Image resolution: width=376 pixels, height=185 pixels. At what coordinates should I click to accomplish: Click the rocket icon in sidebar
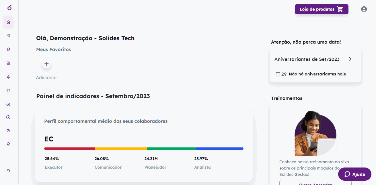8,77
